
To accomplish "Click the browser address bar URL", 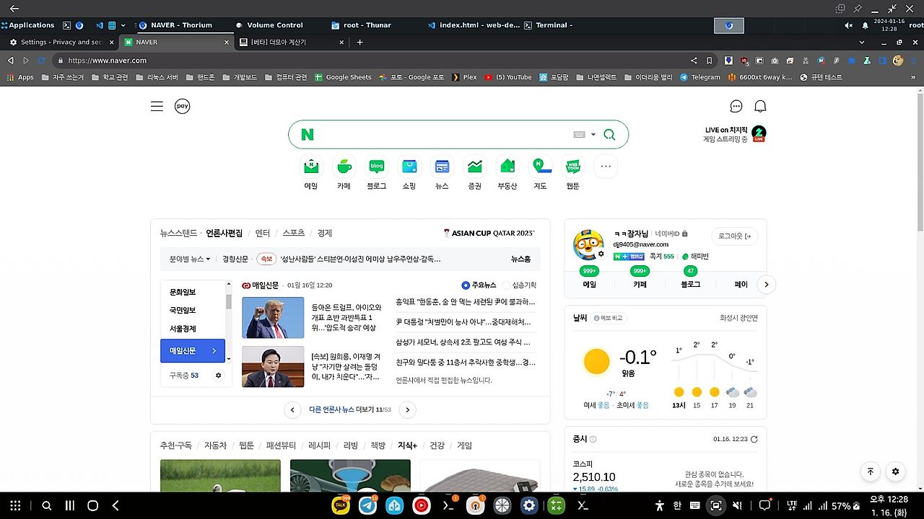I will [x=108, y=61].
